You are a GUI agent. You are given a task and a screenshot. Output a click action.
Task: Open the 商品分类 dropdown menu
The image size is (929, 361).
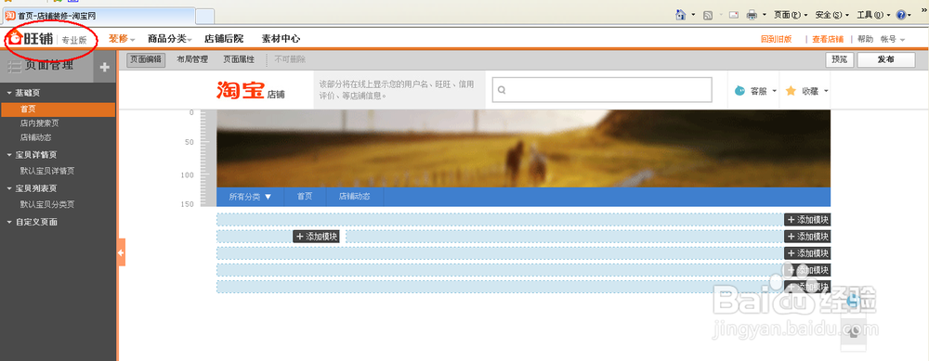169,39
